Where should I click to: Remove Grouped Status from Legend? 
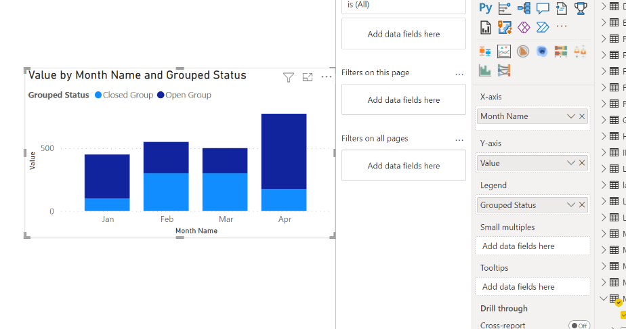point(582,205)
